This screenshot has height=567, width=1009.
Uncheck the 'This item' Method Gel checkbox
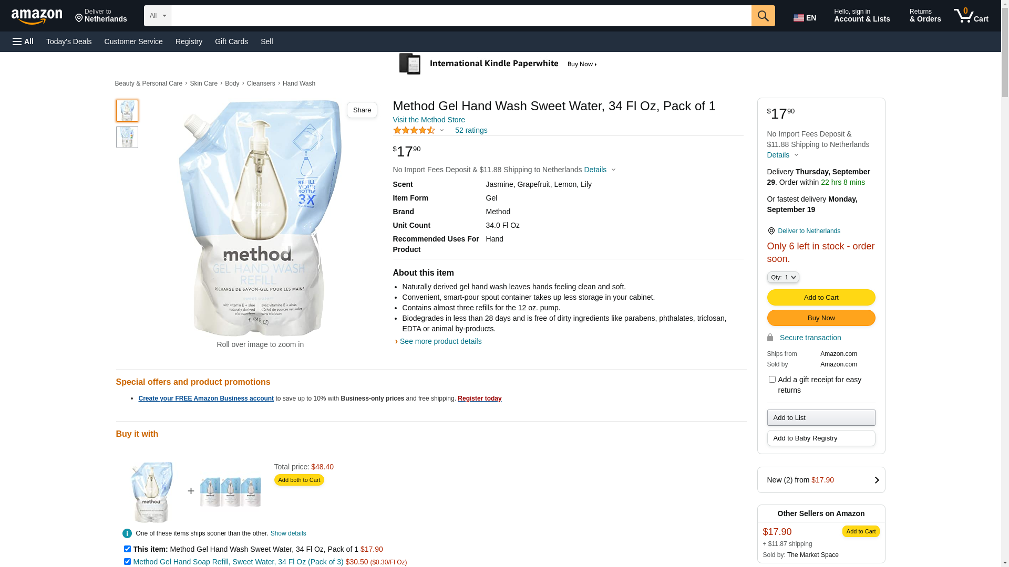127,549
